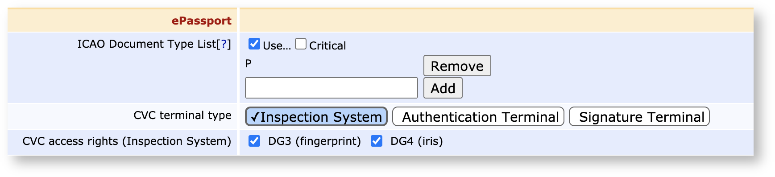Screen dimensions: 775x177
Task: Select the listed P document type value
Action: [249, 63]
